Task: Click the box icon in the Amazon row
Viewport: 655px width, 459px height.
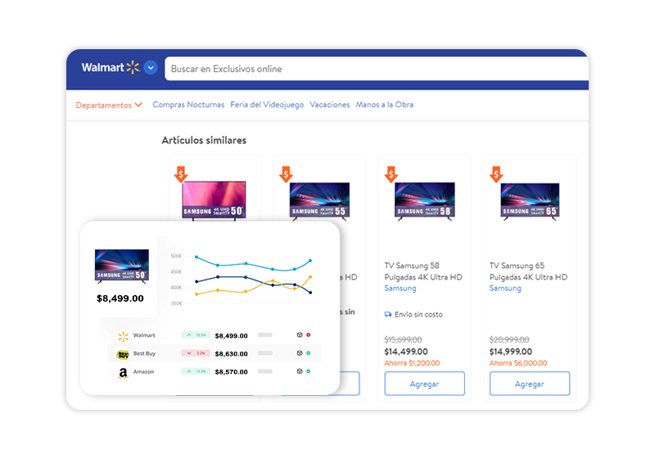Action: [300, 371]
